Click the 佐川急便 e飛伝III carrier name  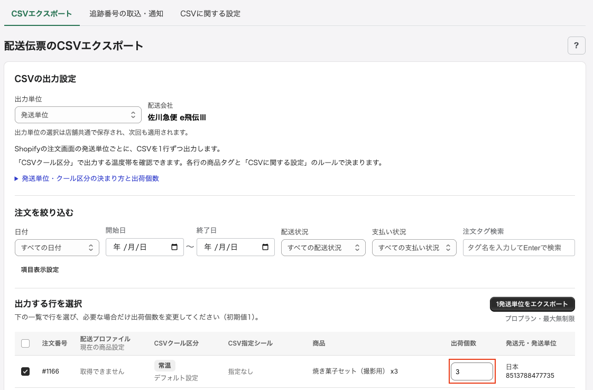177,117
